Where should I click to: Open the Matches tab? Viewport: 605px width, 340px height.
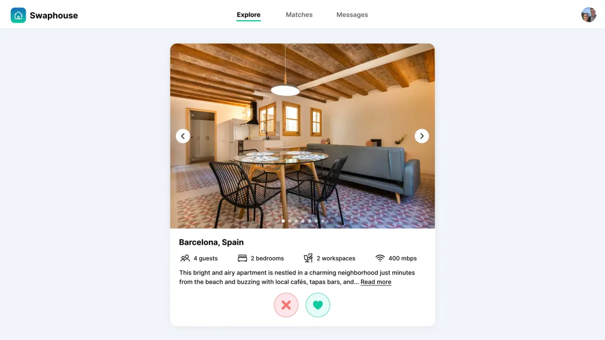click(x=299, y=15)
